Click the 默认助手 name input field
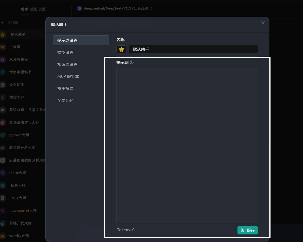 (x=193, y=50)
